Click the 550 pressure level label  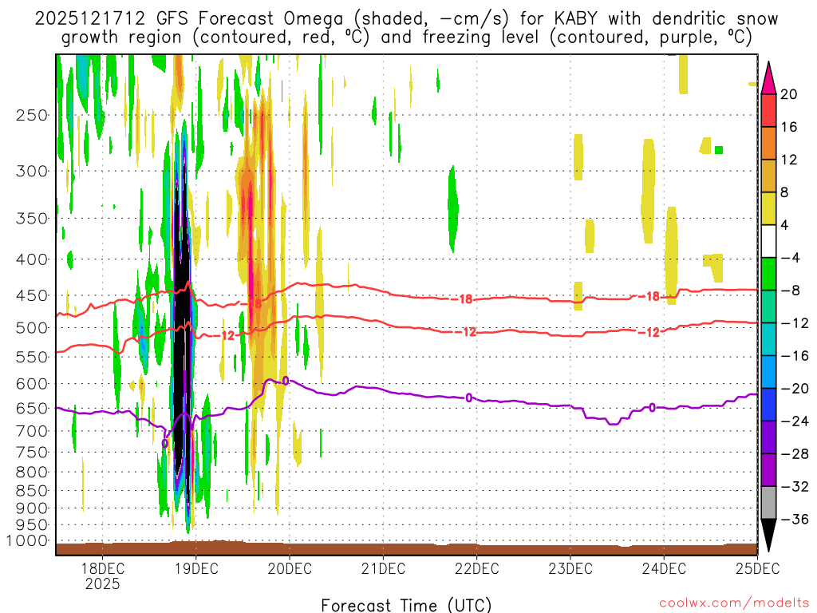coord(32,357)
